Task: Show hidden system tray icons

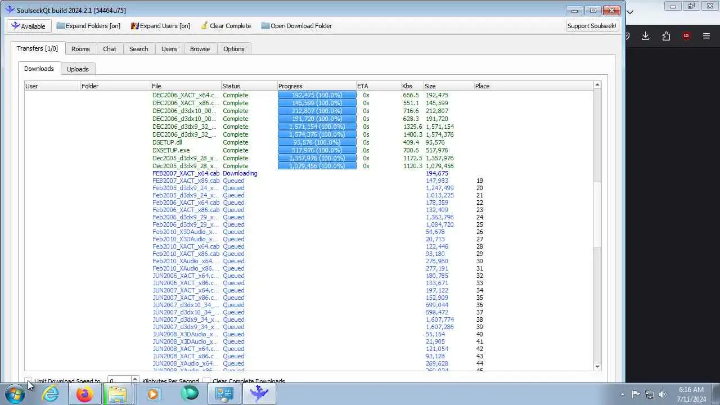Action: click(622, 394)
